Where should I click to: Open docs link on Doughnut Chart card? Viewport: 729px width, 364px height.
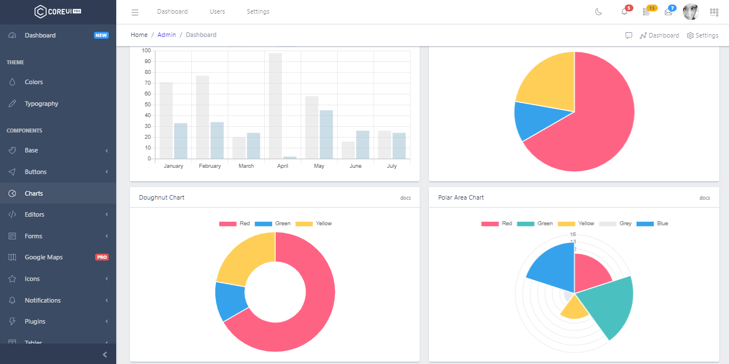[406, 198]
